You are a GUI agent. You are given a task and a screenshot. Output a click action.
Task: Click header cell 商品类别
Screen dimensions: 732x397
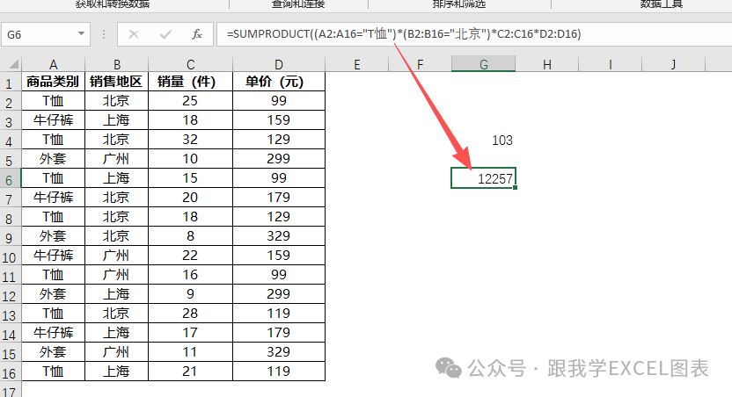click(x=53, y=82)
